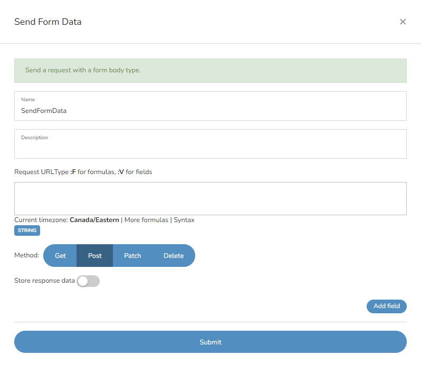Click the Request URL text area

coord(210,199)
